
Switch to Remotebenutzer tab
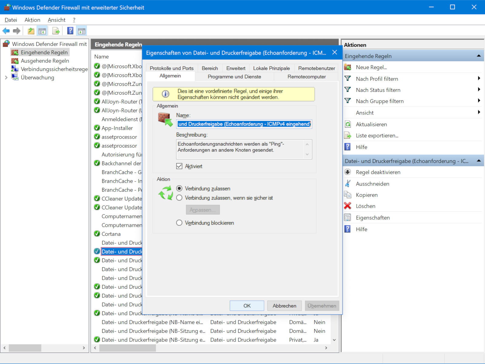[x=316, y=68]
